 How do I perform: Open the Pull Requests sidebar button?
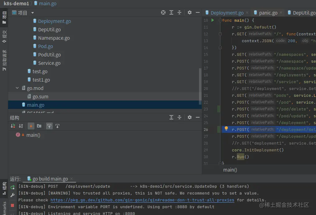click(x=4, y=60)
